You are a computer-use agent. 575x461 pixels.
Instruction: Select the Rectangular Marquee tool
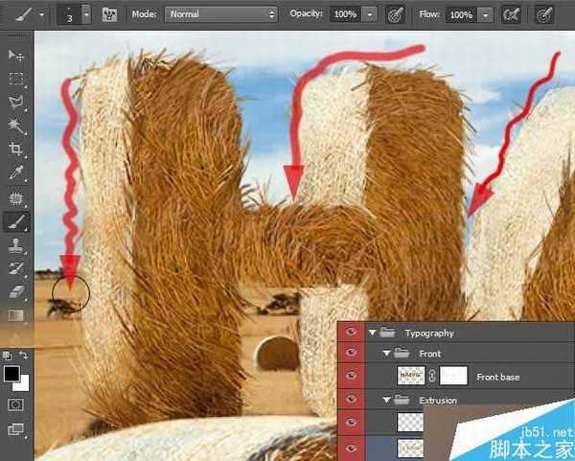point(16,80)
